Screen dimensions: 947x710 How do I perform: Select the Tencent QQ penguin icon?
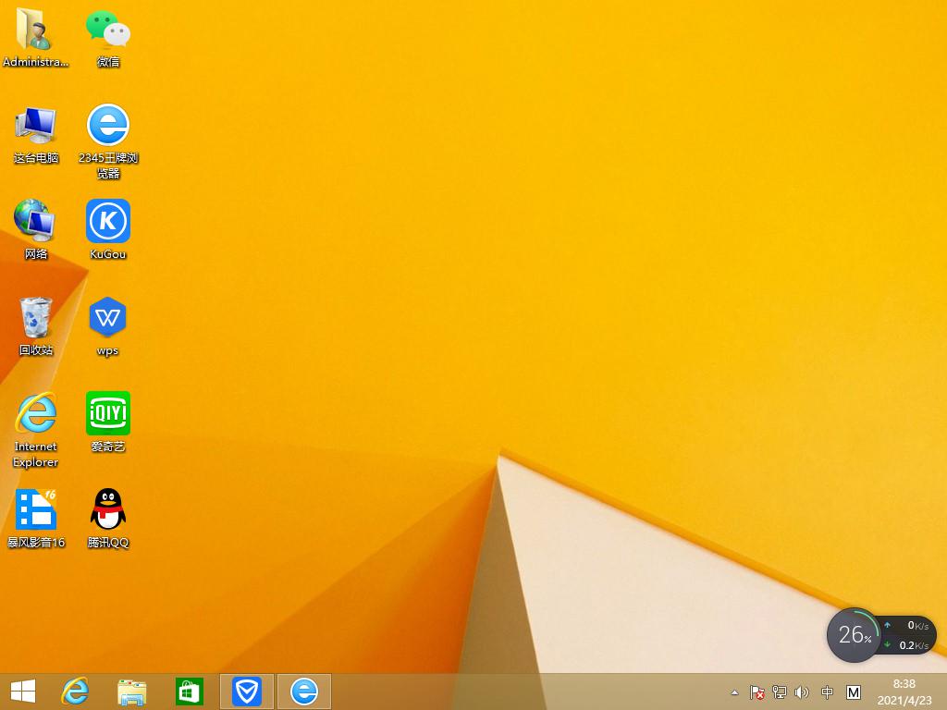108,510
